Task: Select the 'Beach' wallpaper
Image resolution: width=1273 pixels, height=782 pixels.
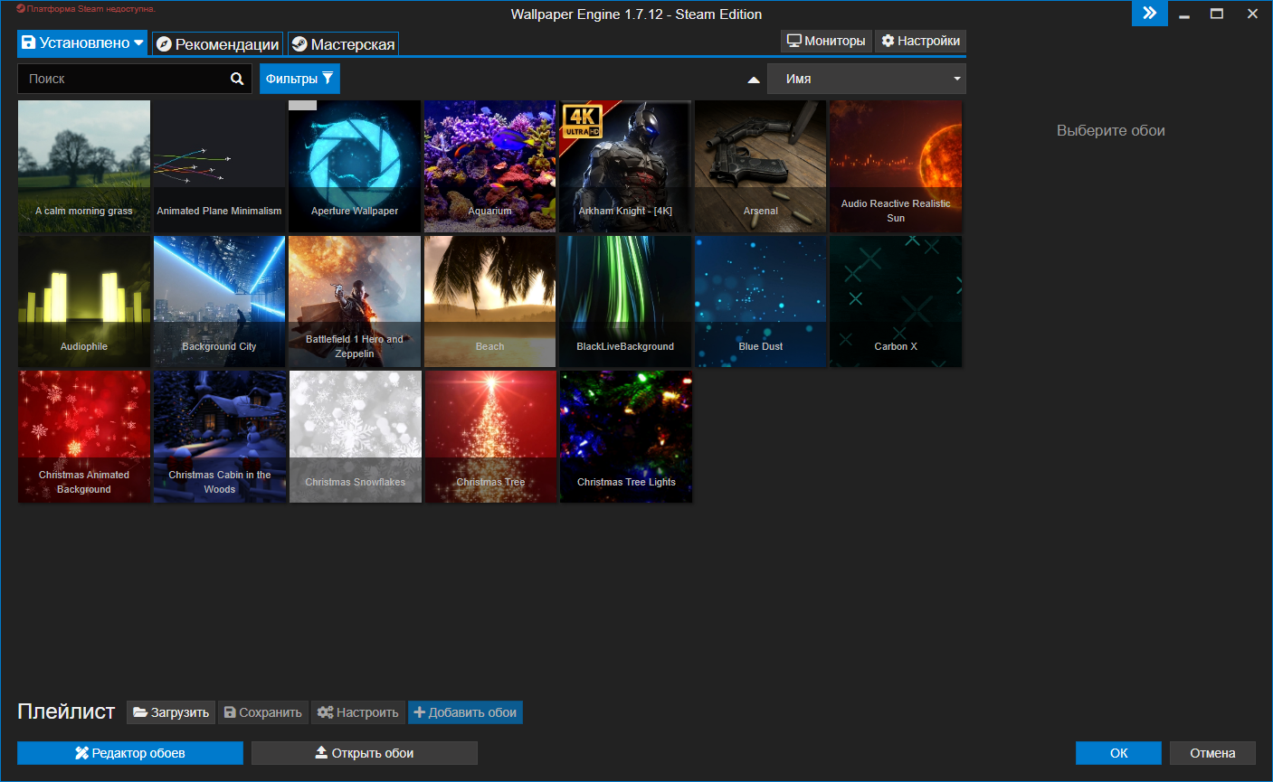Action: (489, 302)
